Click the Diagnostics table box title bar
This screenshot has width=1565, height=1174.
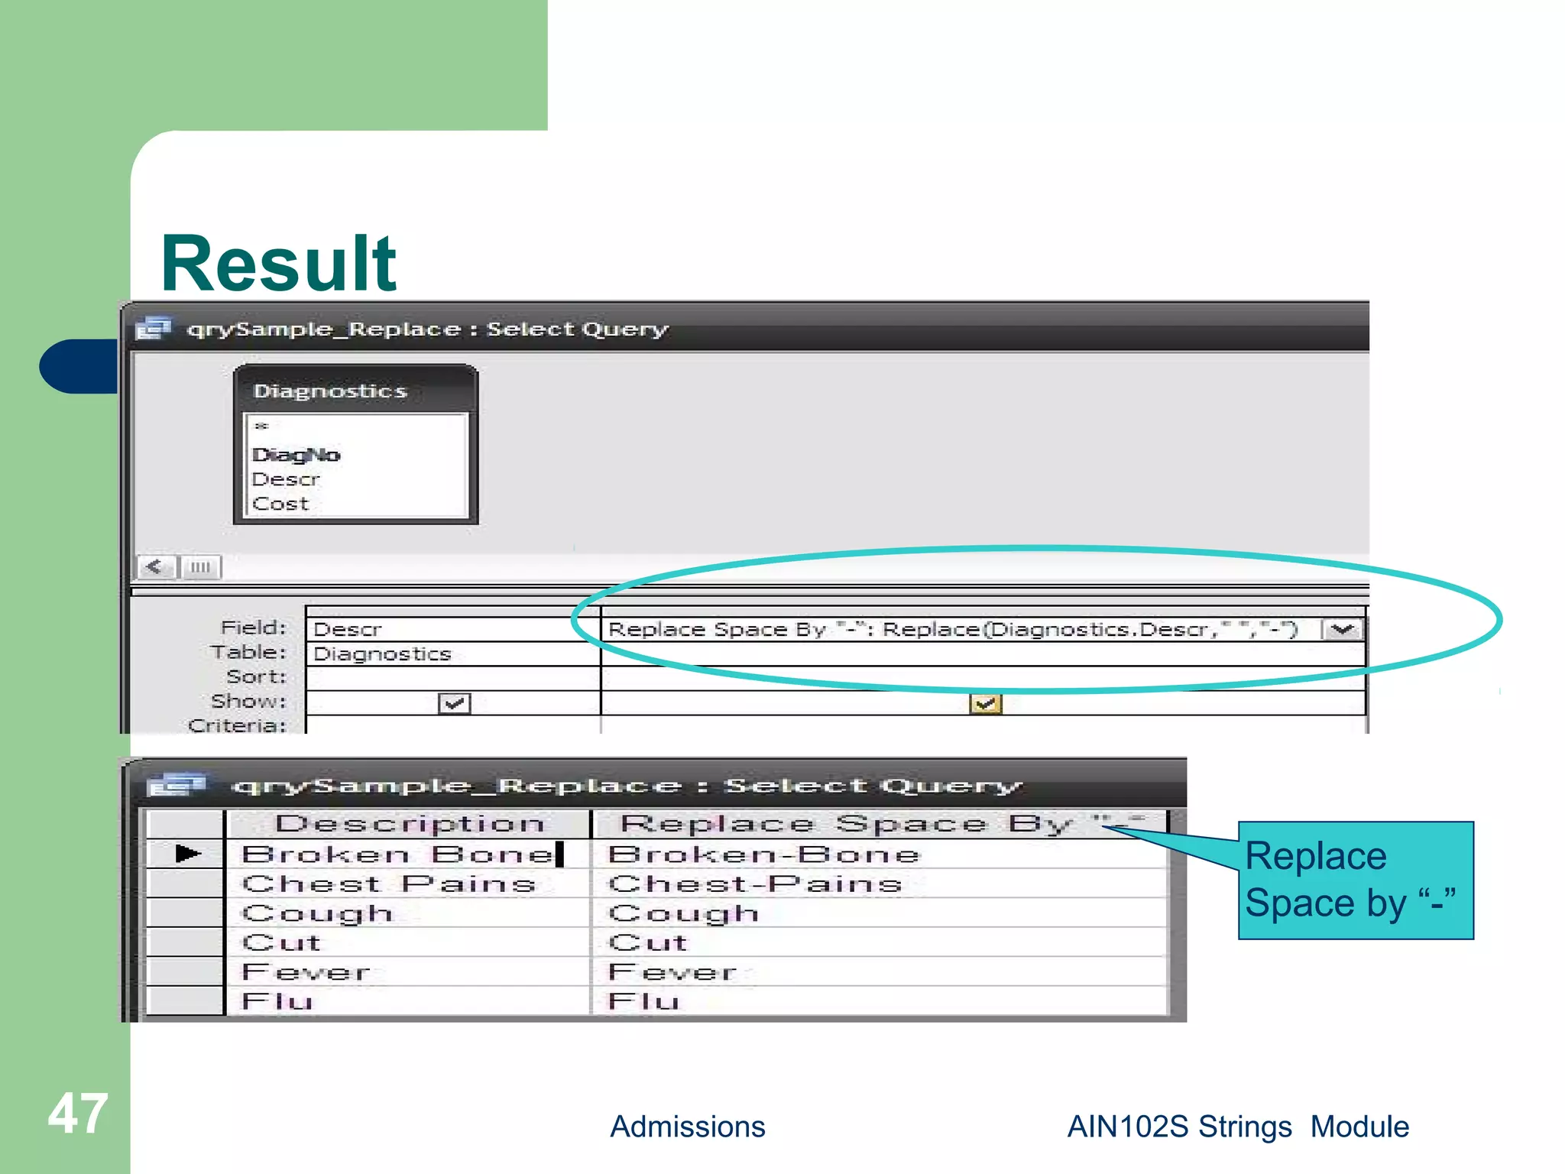coord(356,390)
